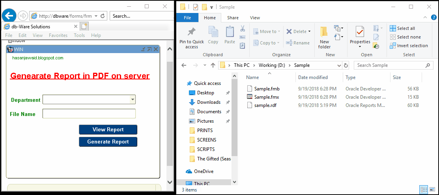The image size is (439, 195).
Task: Click the Generate Report button
Action: point(108,142)
